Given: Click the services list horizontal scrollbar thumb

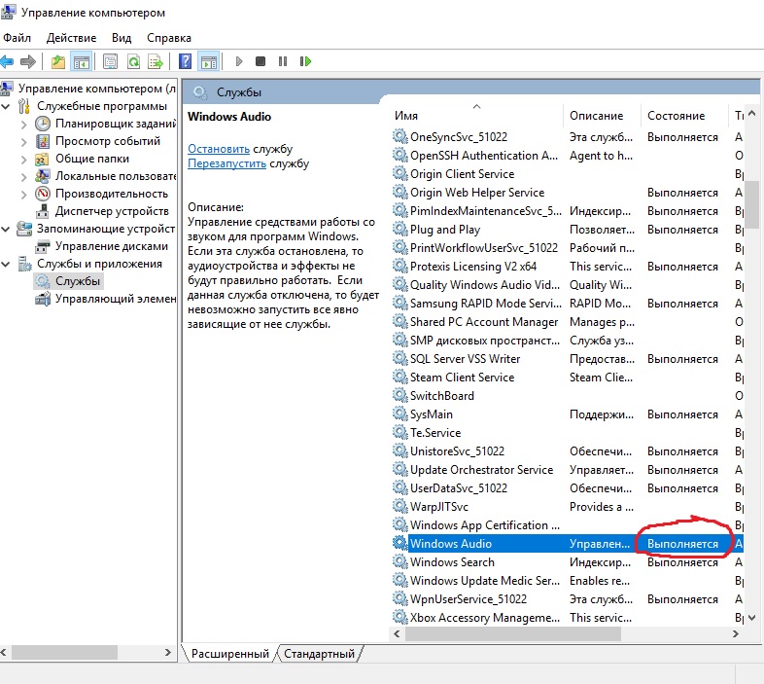Looking at the screenshot, I should [512, 633].
